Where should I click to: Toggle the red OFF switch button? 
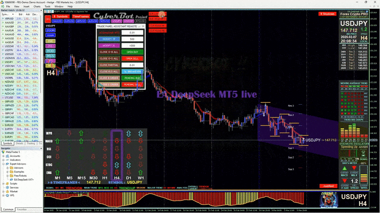coord(48,18)
